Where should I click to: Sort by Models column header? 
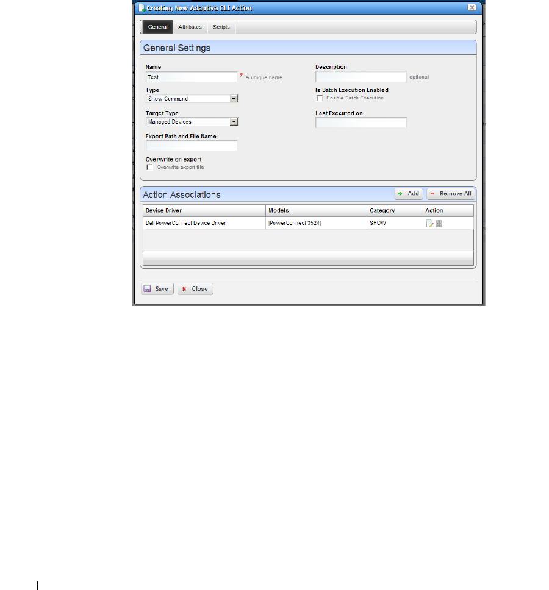click(316, 211)
